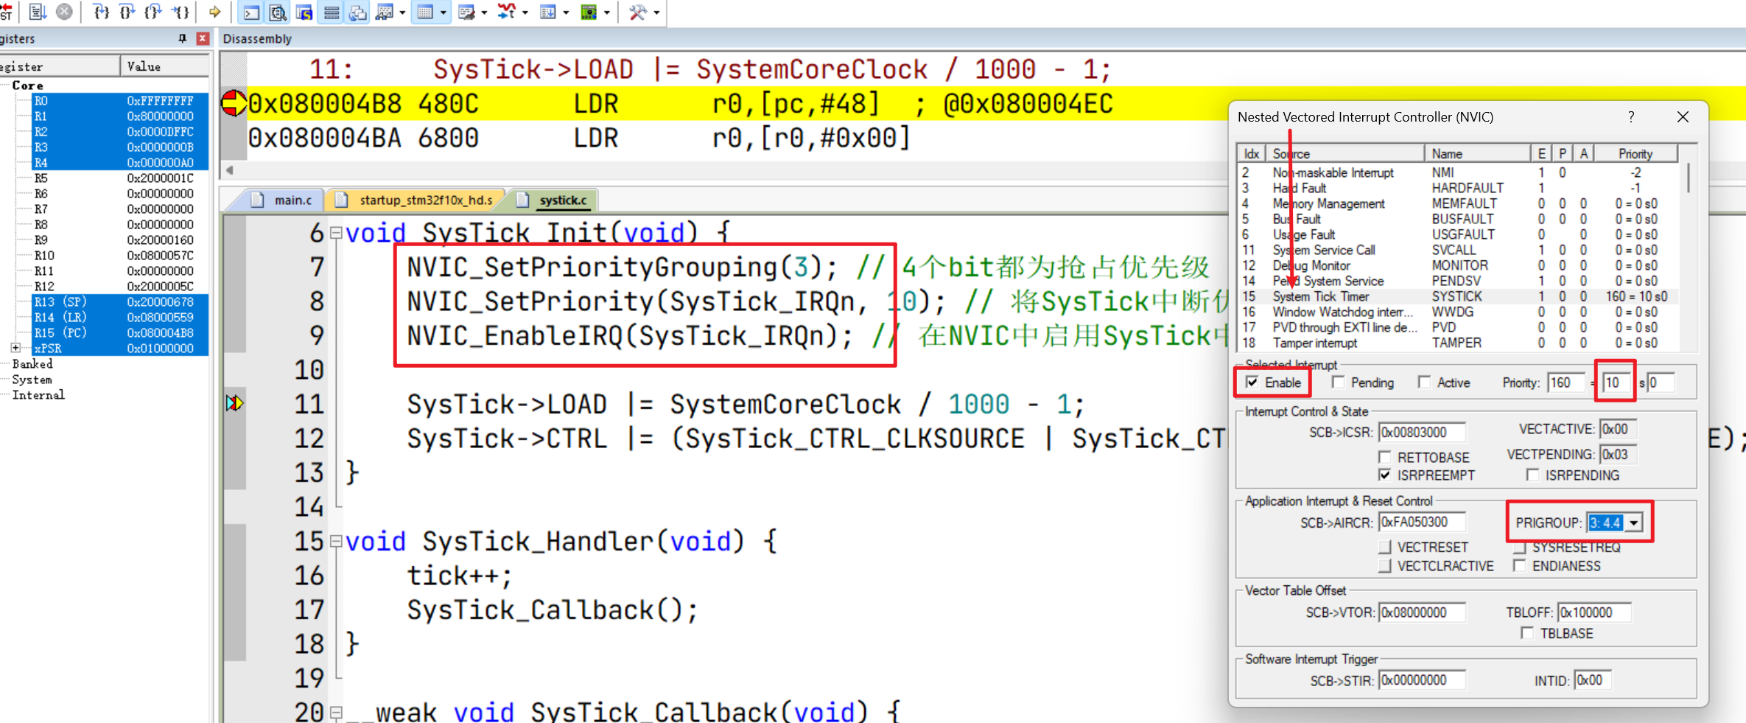Image resolution: width=1746 pixels, height=723 pixels.
Task: Sort NVIC list by the Priority column
Action: point(1635,153)
